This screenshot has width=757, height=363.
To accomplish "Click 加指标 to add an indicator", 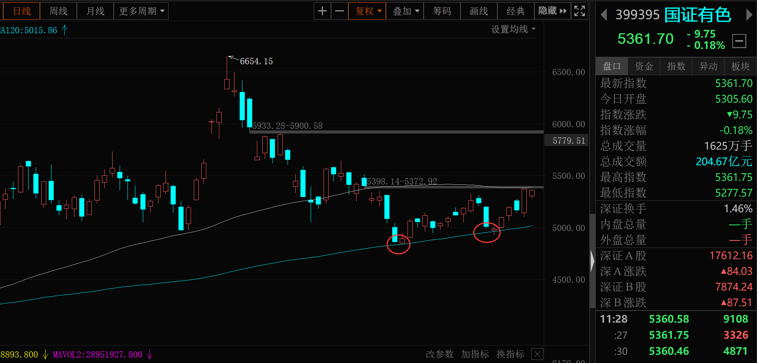I will [476, 354].
